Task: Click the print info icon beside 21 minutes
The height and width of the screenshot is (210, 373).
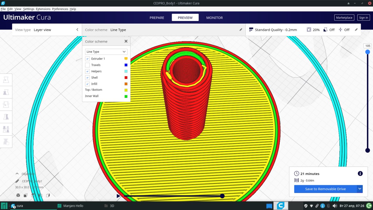Action: pyautogui.click(x=360, y=174)
